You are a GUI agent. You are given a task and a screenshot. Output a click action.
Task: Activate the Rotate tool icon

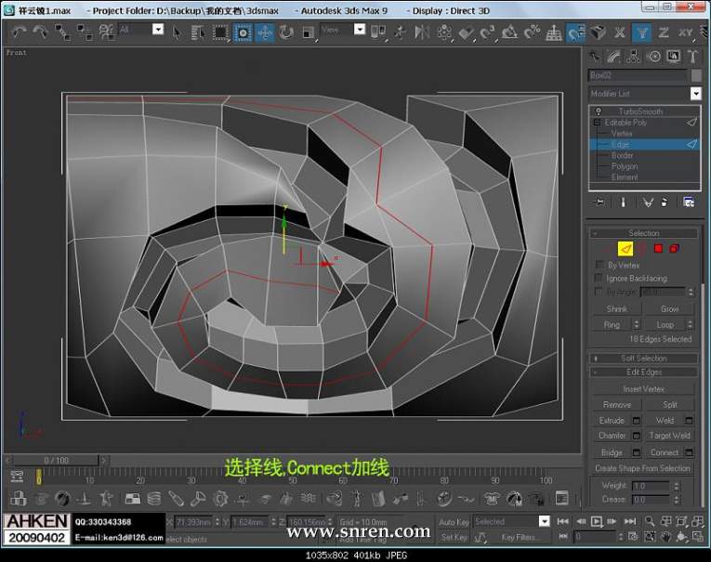pyautogui.click(x=285, y=32)
